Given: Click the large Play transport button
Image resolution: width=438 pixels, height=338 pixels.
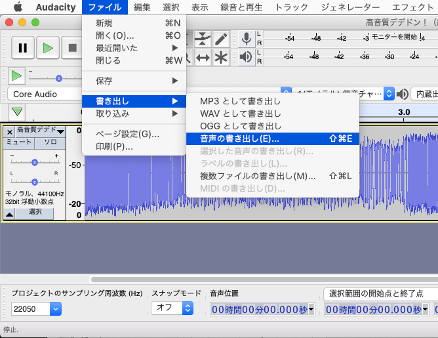Looking at the screenshot, I should pos(48,47).
